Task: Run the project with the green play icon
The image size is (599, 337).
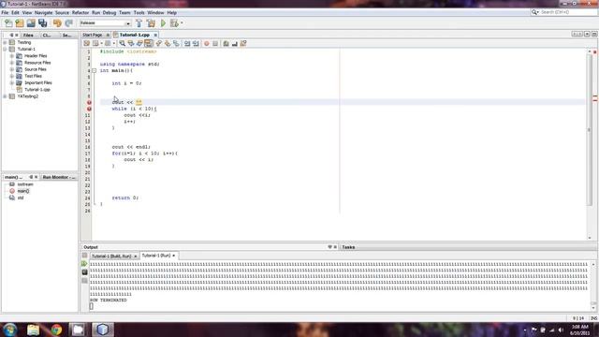Action: (x=163, y=22)
